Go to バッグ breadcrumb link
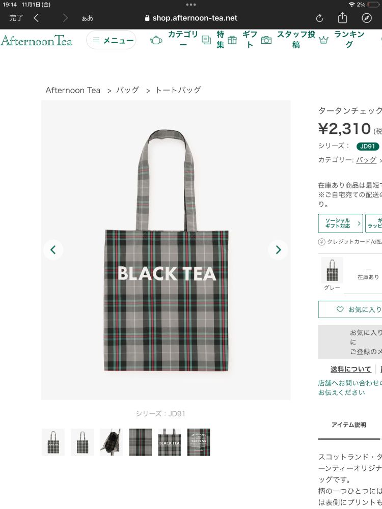The height and width of the screenshot is (509, 382). (x=128, y=90)
